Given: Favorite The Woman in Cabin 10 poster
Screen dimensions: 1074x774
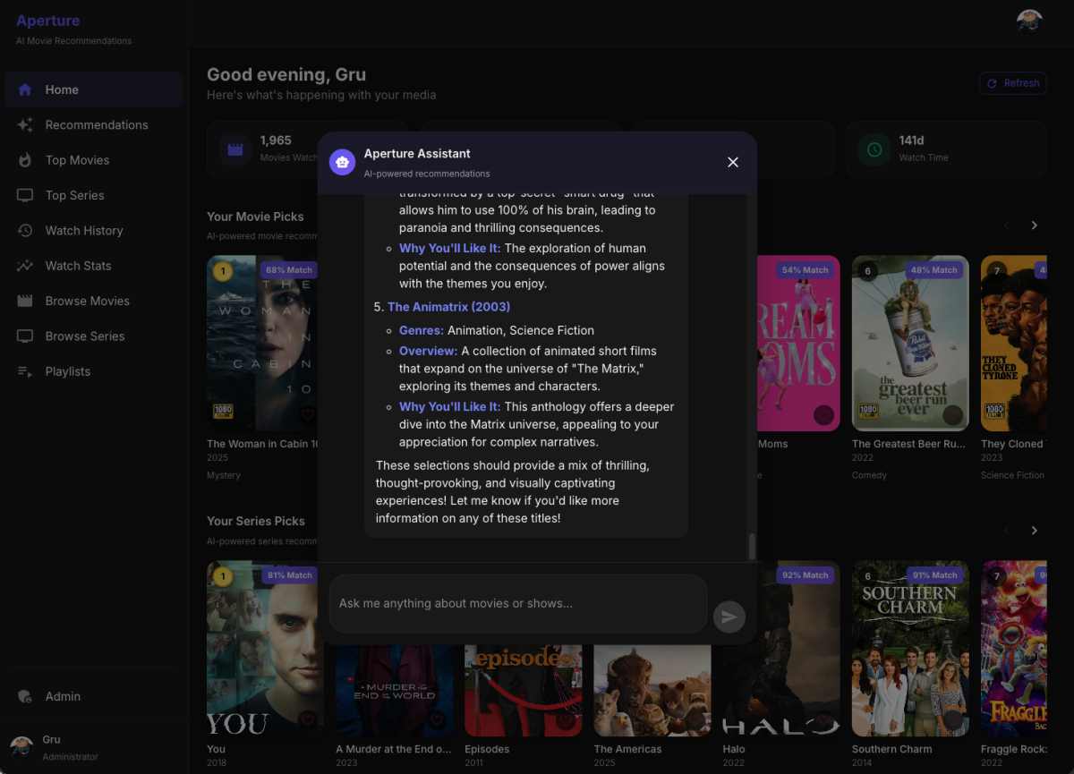Looking at the screenshot, I should click(x=308, y=415).
